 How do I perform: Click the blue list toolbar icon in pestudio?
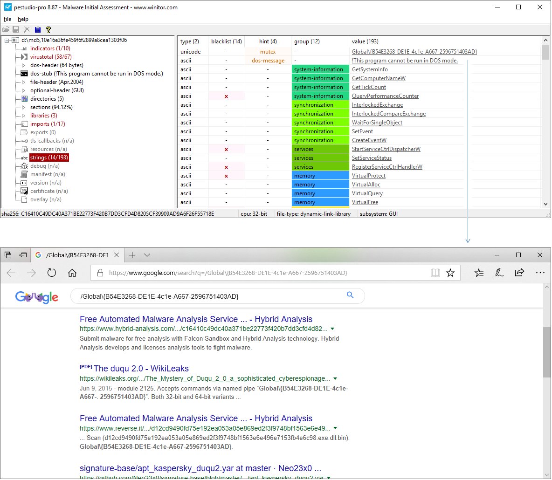tap(38, 29)
